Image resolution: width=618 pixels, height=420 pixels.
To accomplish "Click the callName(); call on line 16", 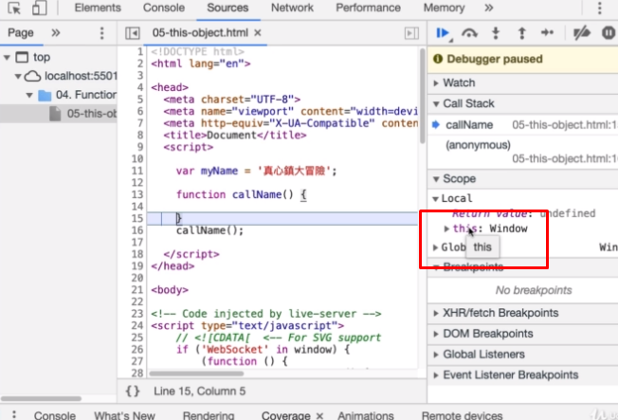I will pyautogui.click(x=210, y=230).
